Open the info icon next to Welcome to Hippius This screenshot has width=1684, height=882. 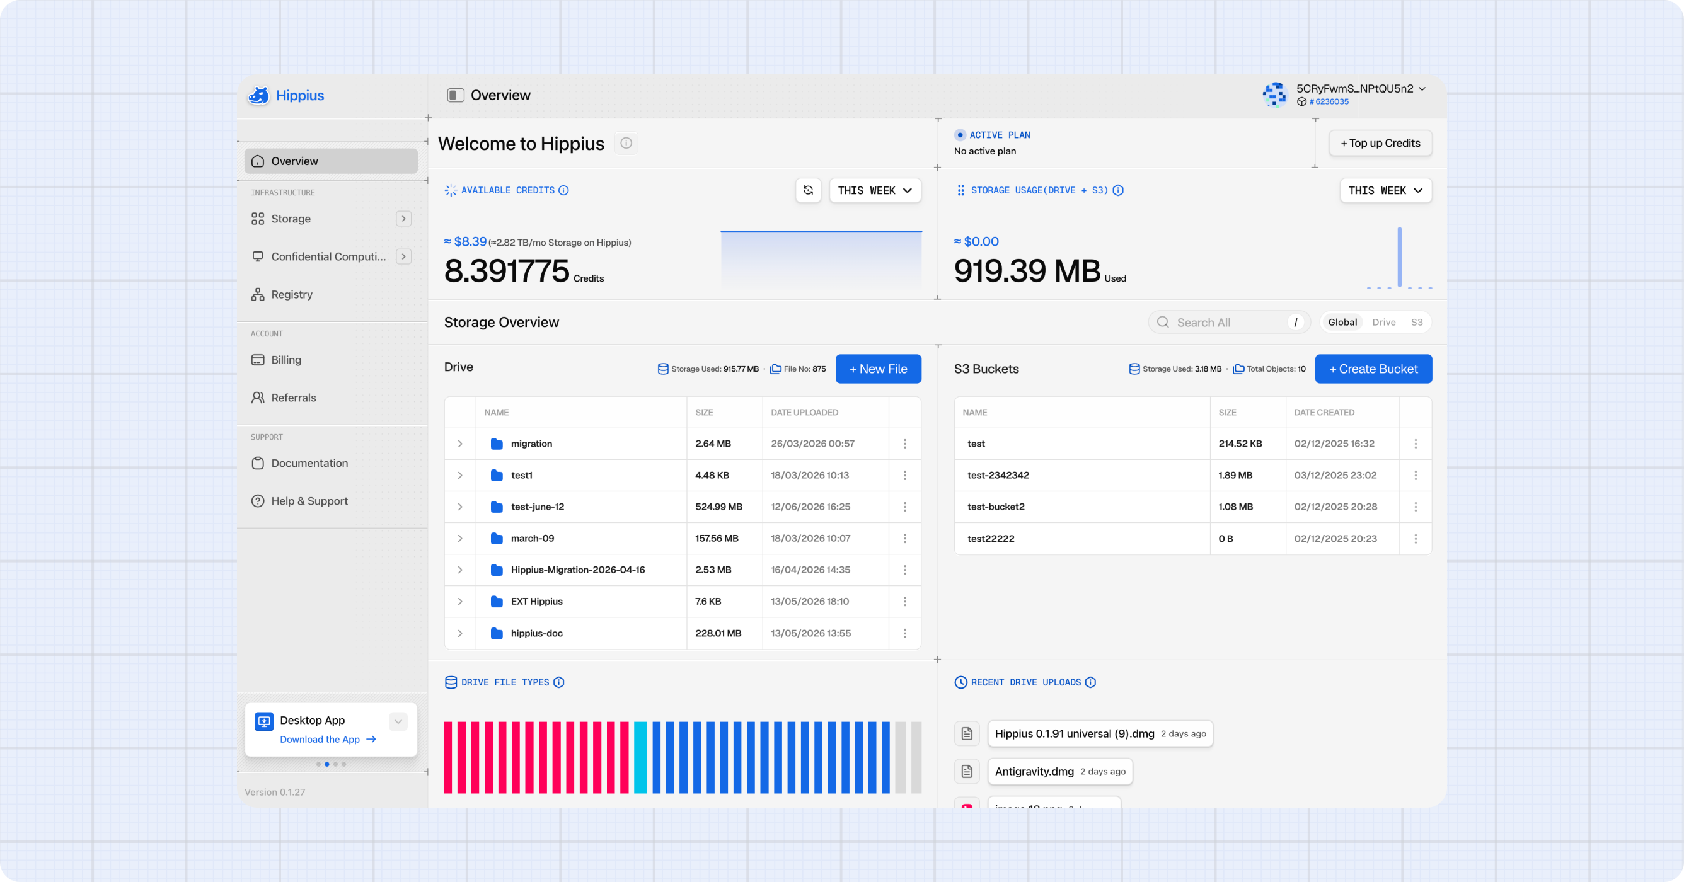(x=626, y=143)
